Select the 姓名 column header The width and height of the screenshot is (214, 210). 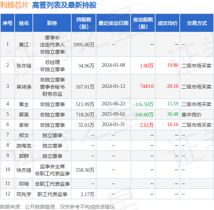24,23
